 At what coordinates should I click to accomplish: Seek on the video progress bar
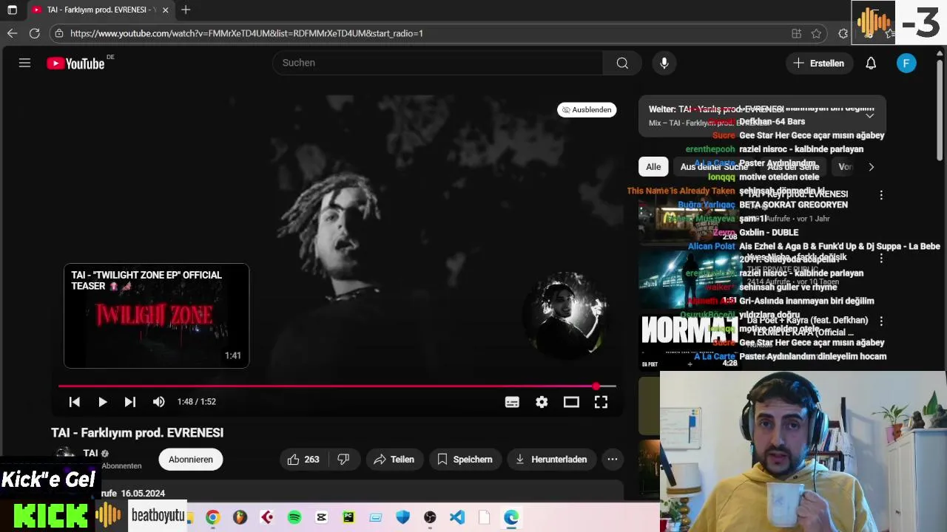tap(337, 386)
